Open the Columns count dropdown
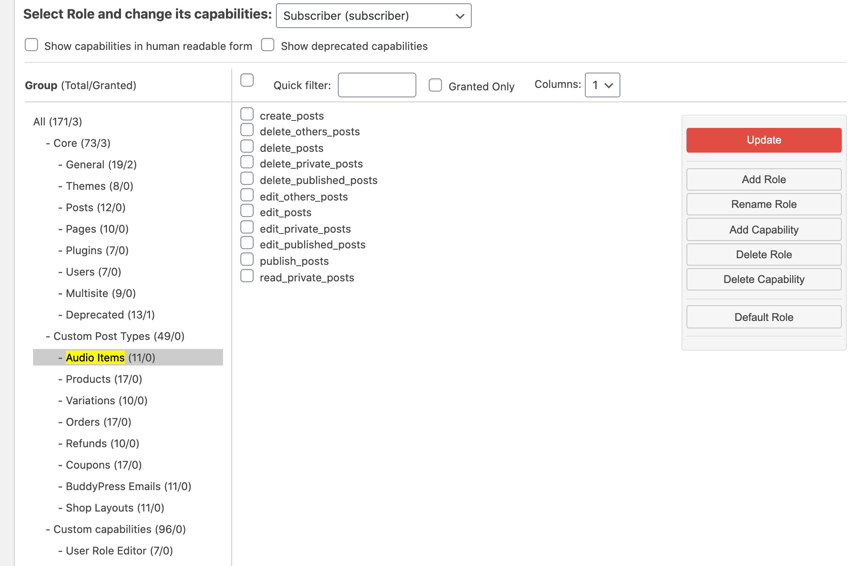The width and height of the screenshot is (855, 566). pos(602,85)
